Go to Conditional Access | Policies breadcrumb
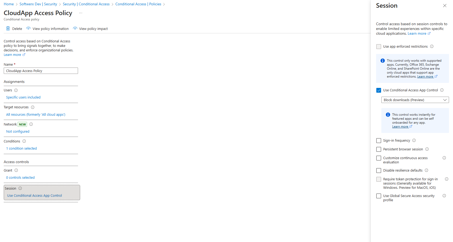 138,4
